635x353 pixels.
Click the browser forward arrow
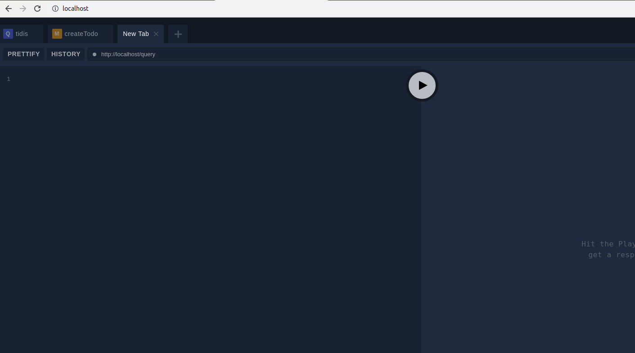(x=23, y=8)
